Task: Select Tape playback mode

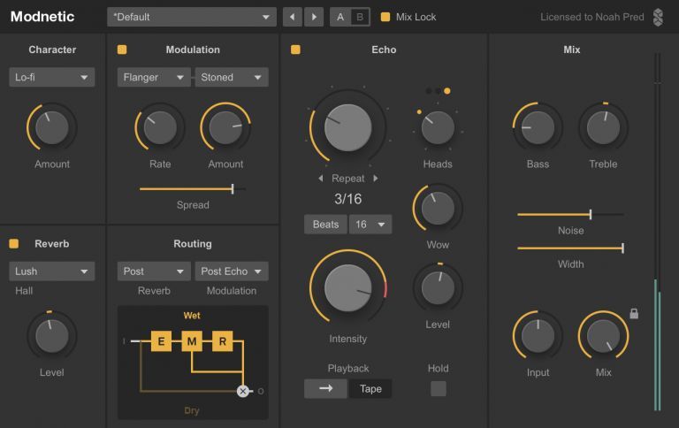Action: (370, 388)
